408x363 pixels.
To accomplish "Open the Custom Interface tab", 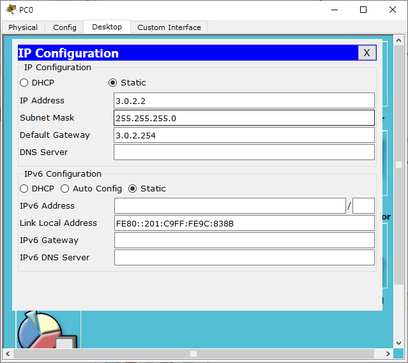I will pos(169,27).
